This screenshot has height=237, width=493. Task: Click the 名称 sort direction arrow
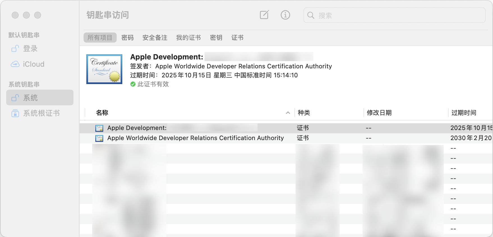[x=288, y=113]
